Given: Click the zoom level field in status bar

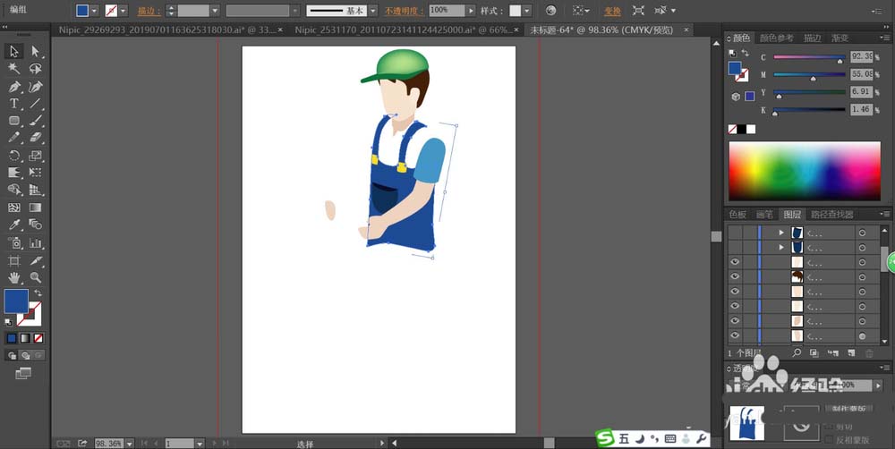Looking at the screenshot, I should tap(108, 443).
